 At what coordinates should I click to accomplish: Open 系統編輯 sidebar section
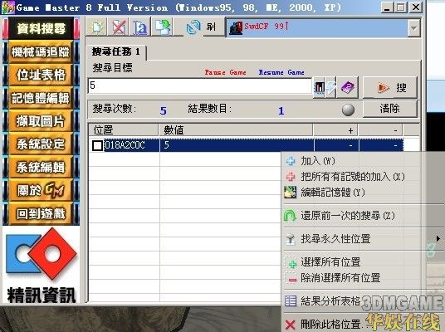click(41, 167)
